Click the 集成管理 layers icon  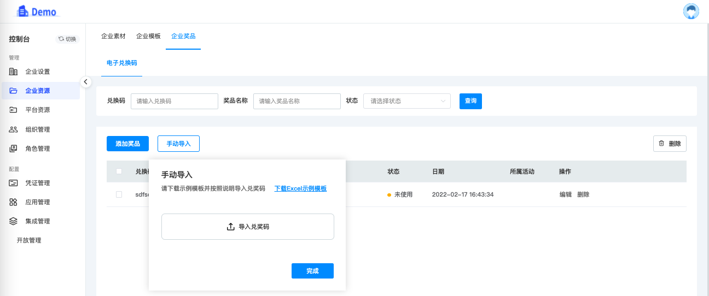coord(14,221)
